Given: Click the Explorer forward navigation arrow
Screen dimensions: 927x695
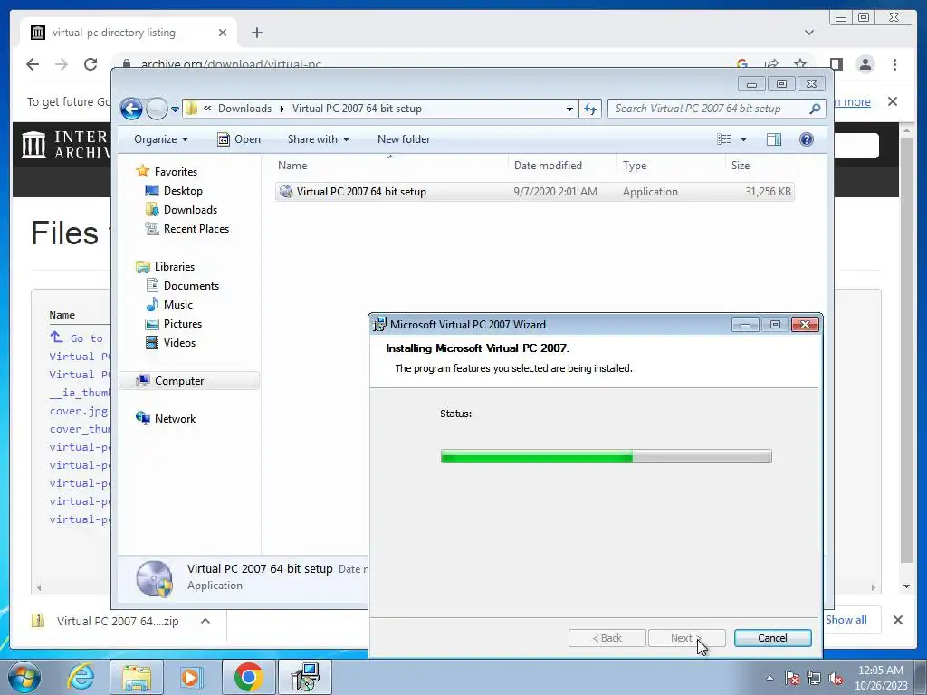Looking at the screenshot, I should pos(157,109).
